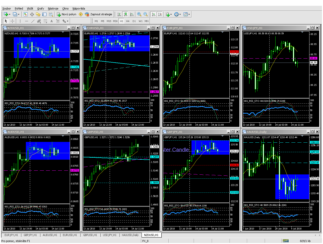The width and height of the screenshot is (323, 244).
Task: Draw a trendline with line tool
Action: pyautogui.click(x=33, y=21)
